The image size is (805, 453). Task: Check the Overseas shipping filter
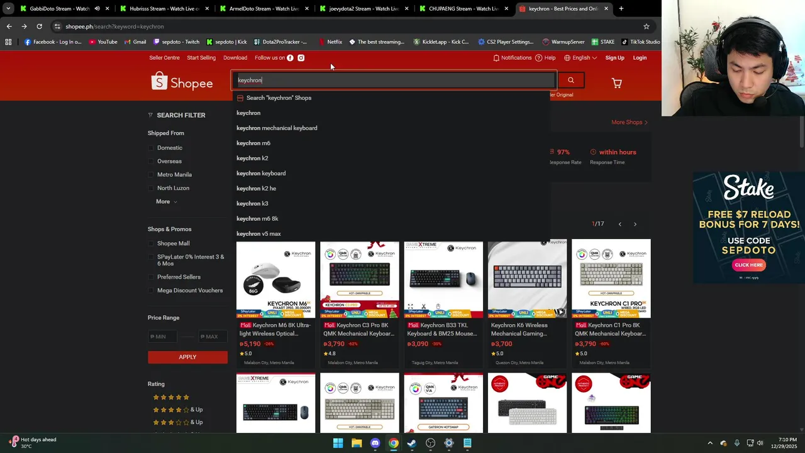coord(151,161)
